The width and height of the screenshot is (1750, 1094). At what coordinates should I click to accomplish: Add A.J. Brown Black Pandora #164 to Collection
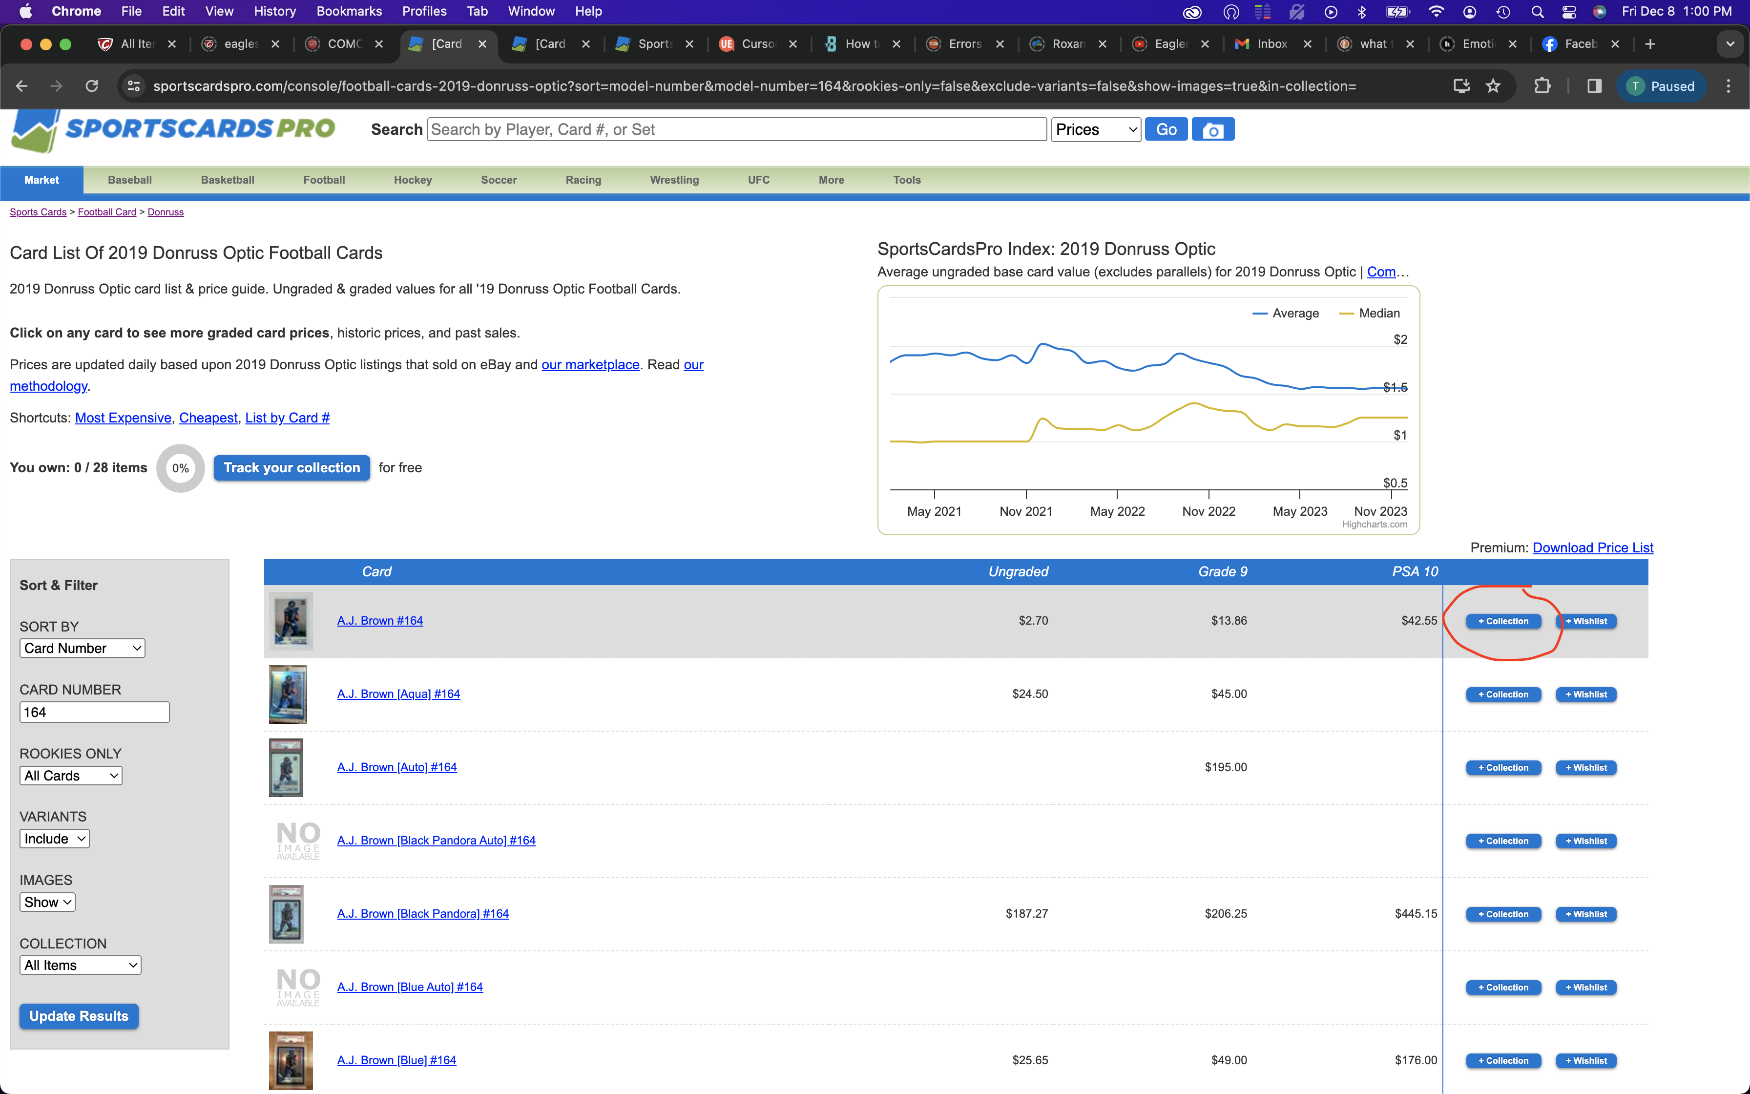coord(1503,914)
